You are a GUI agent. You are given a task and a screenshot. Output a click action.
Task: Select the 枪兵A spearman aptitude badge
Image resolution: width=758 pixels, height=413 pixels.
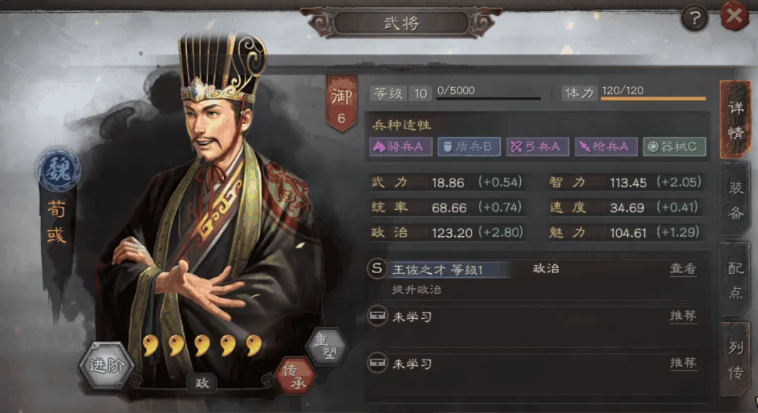pyautogui.click(x=606, y=147)
